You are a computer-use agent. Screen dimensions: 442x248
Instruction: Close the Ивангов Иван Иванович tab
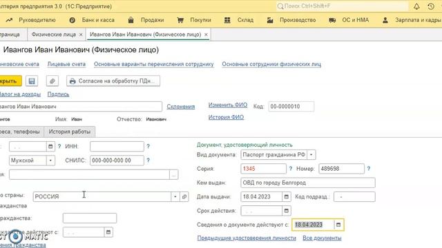tap(206, 34)
